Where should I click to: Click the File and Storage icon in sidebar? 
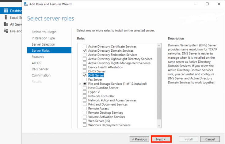[x=6, y=31]
